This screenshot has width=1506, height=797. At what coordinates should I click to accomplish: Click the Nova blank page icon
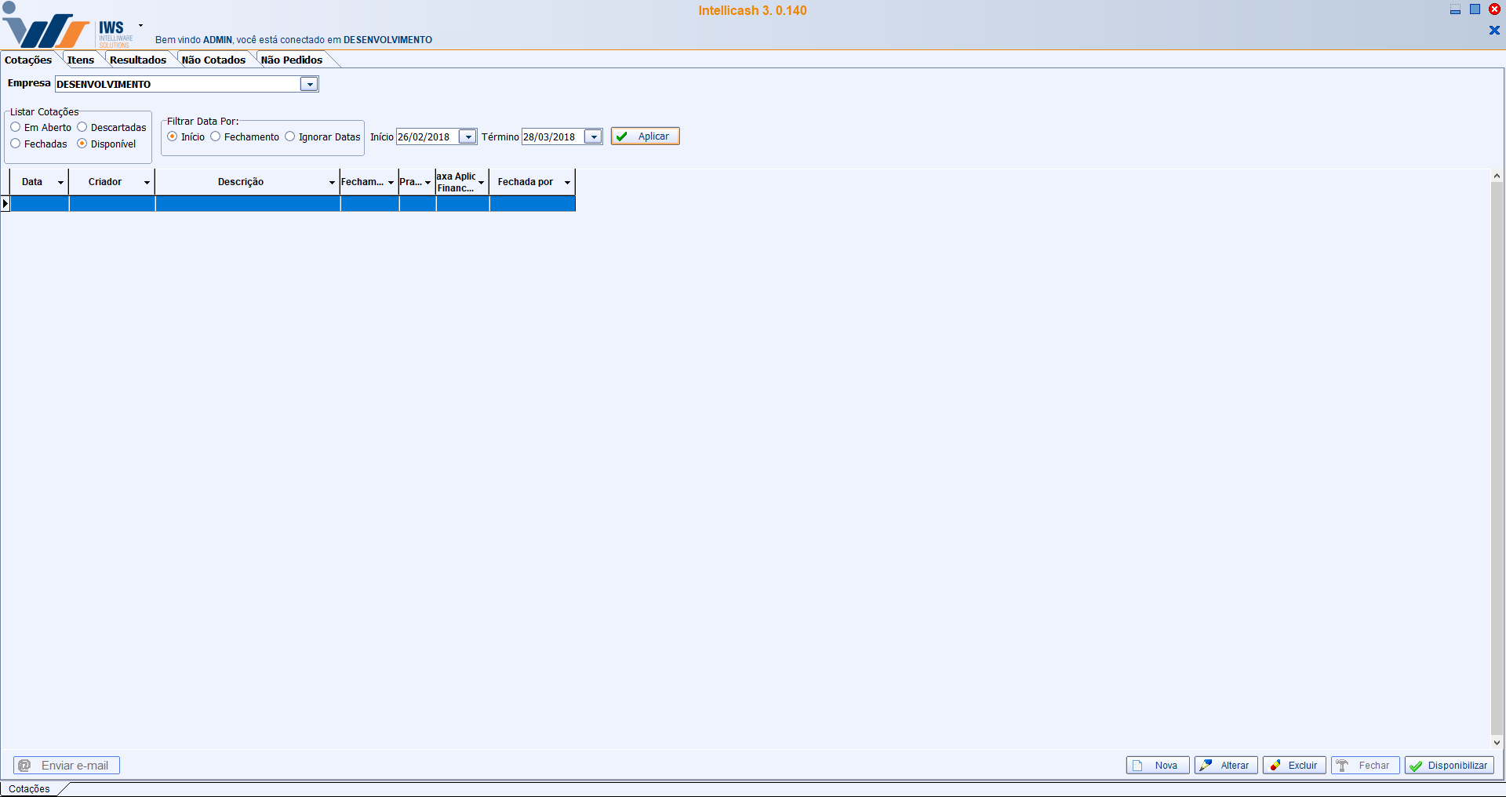coord(1137,766)
